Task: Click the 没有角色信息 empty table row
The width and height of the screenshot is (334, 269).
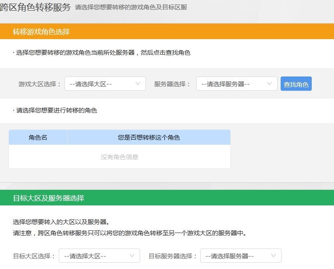Action: pos(120,157)
